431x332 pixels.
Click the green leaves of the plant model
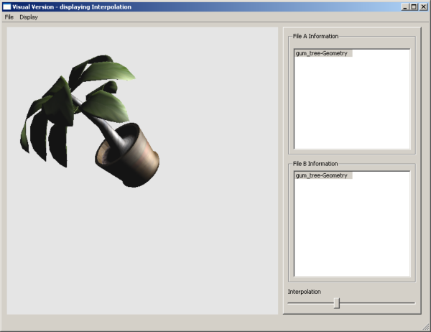(108, 72)
